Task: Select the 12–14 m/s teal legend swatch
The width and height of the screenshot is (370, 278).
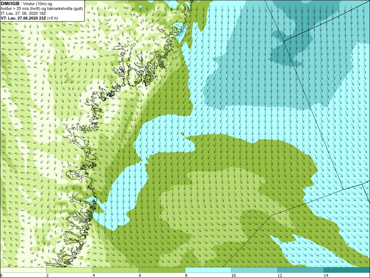Action: tap(300, 270)
